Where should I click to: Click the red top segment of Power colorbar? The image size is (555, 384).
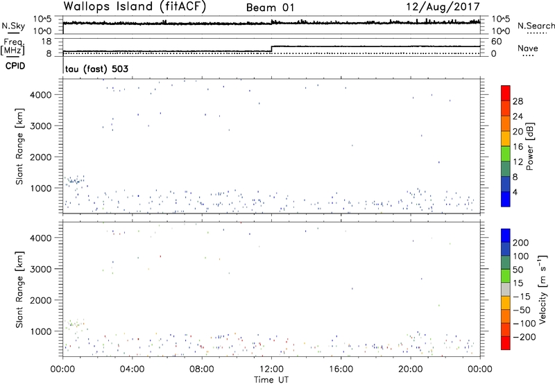(x=506, y=93)
